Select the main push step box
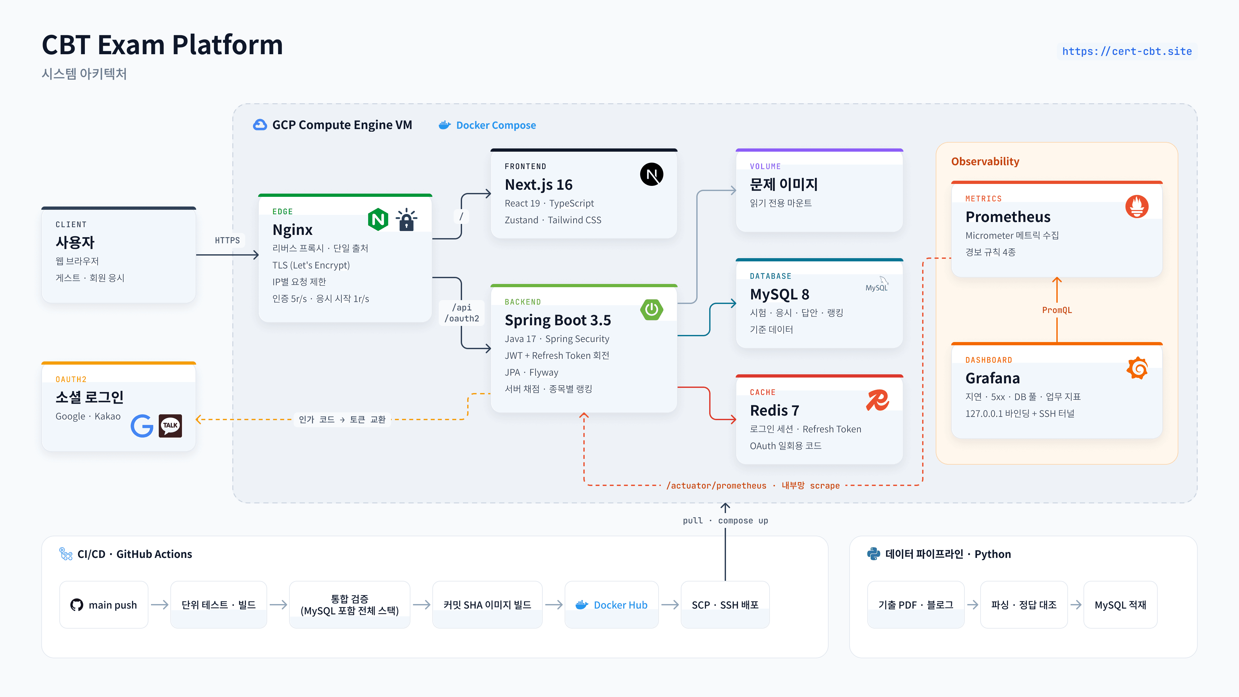1239x697 pixels. point(104,605)
